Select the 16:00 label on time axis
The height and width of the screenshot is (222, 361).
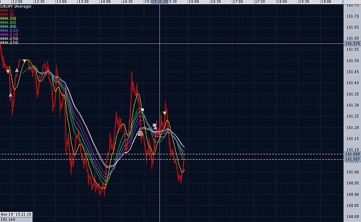tap(193, 2)
